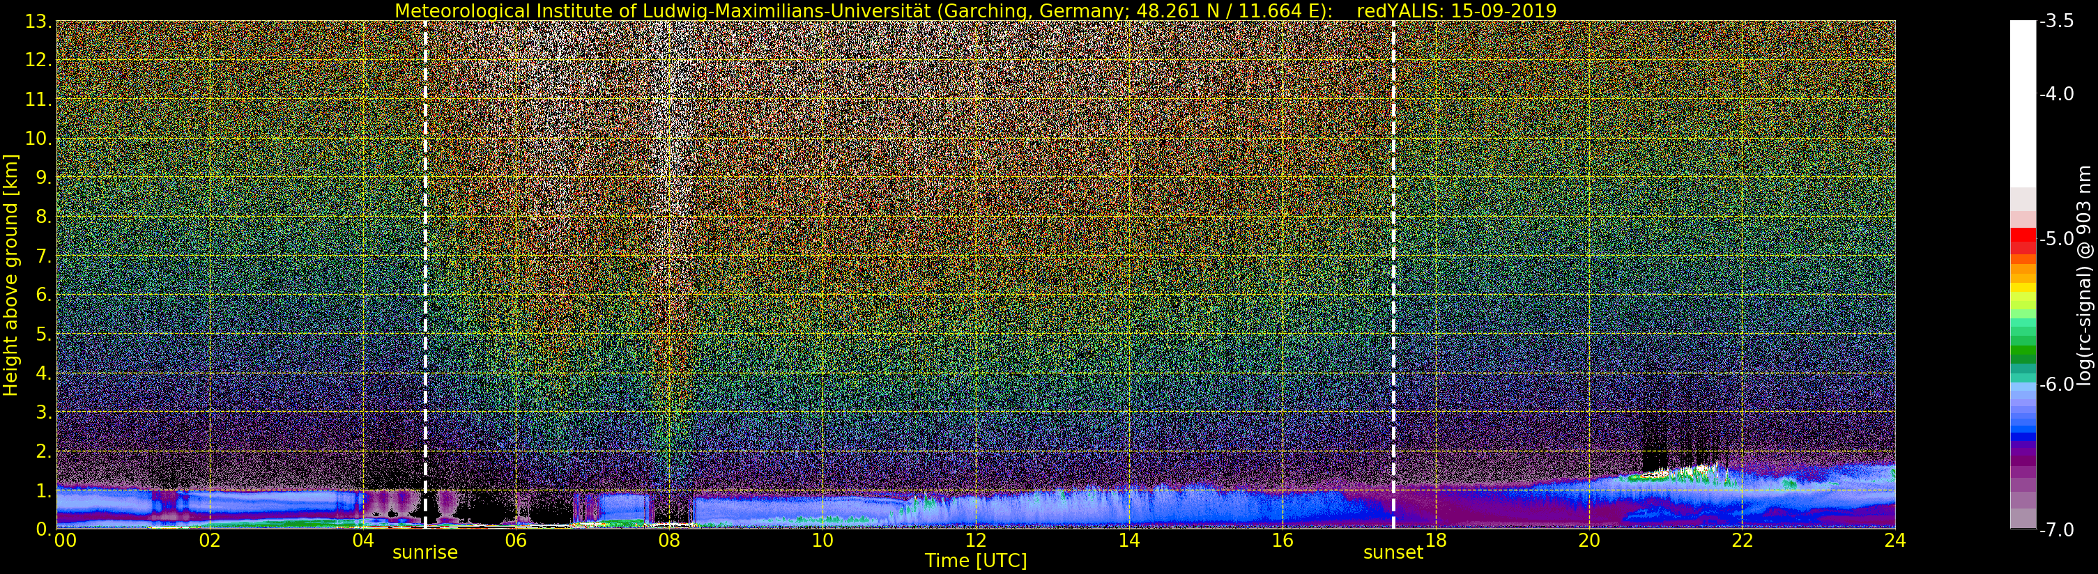Click height axis tick label '6.'
Viewport: 2098px width, 574px height.
(43, 295)
